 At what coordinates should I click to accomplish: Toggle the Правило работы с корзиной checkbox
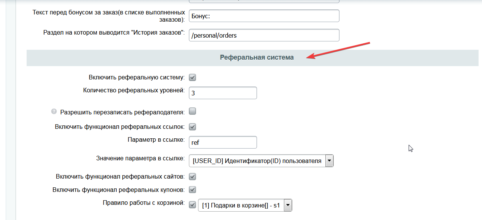(x=192, y=204)
